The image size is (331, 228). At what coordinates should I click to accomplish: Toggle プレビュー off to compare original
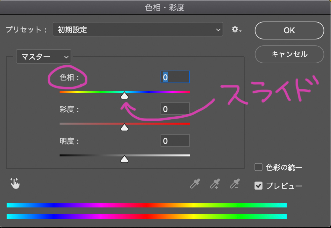point(258,186)
